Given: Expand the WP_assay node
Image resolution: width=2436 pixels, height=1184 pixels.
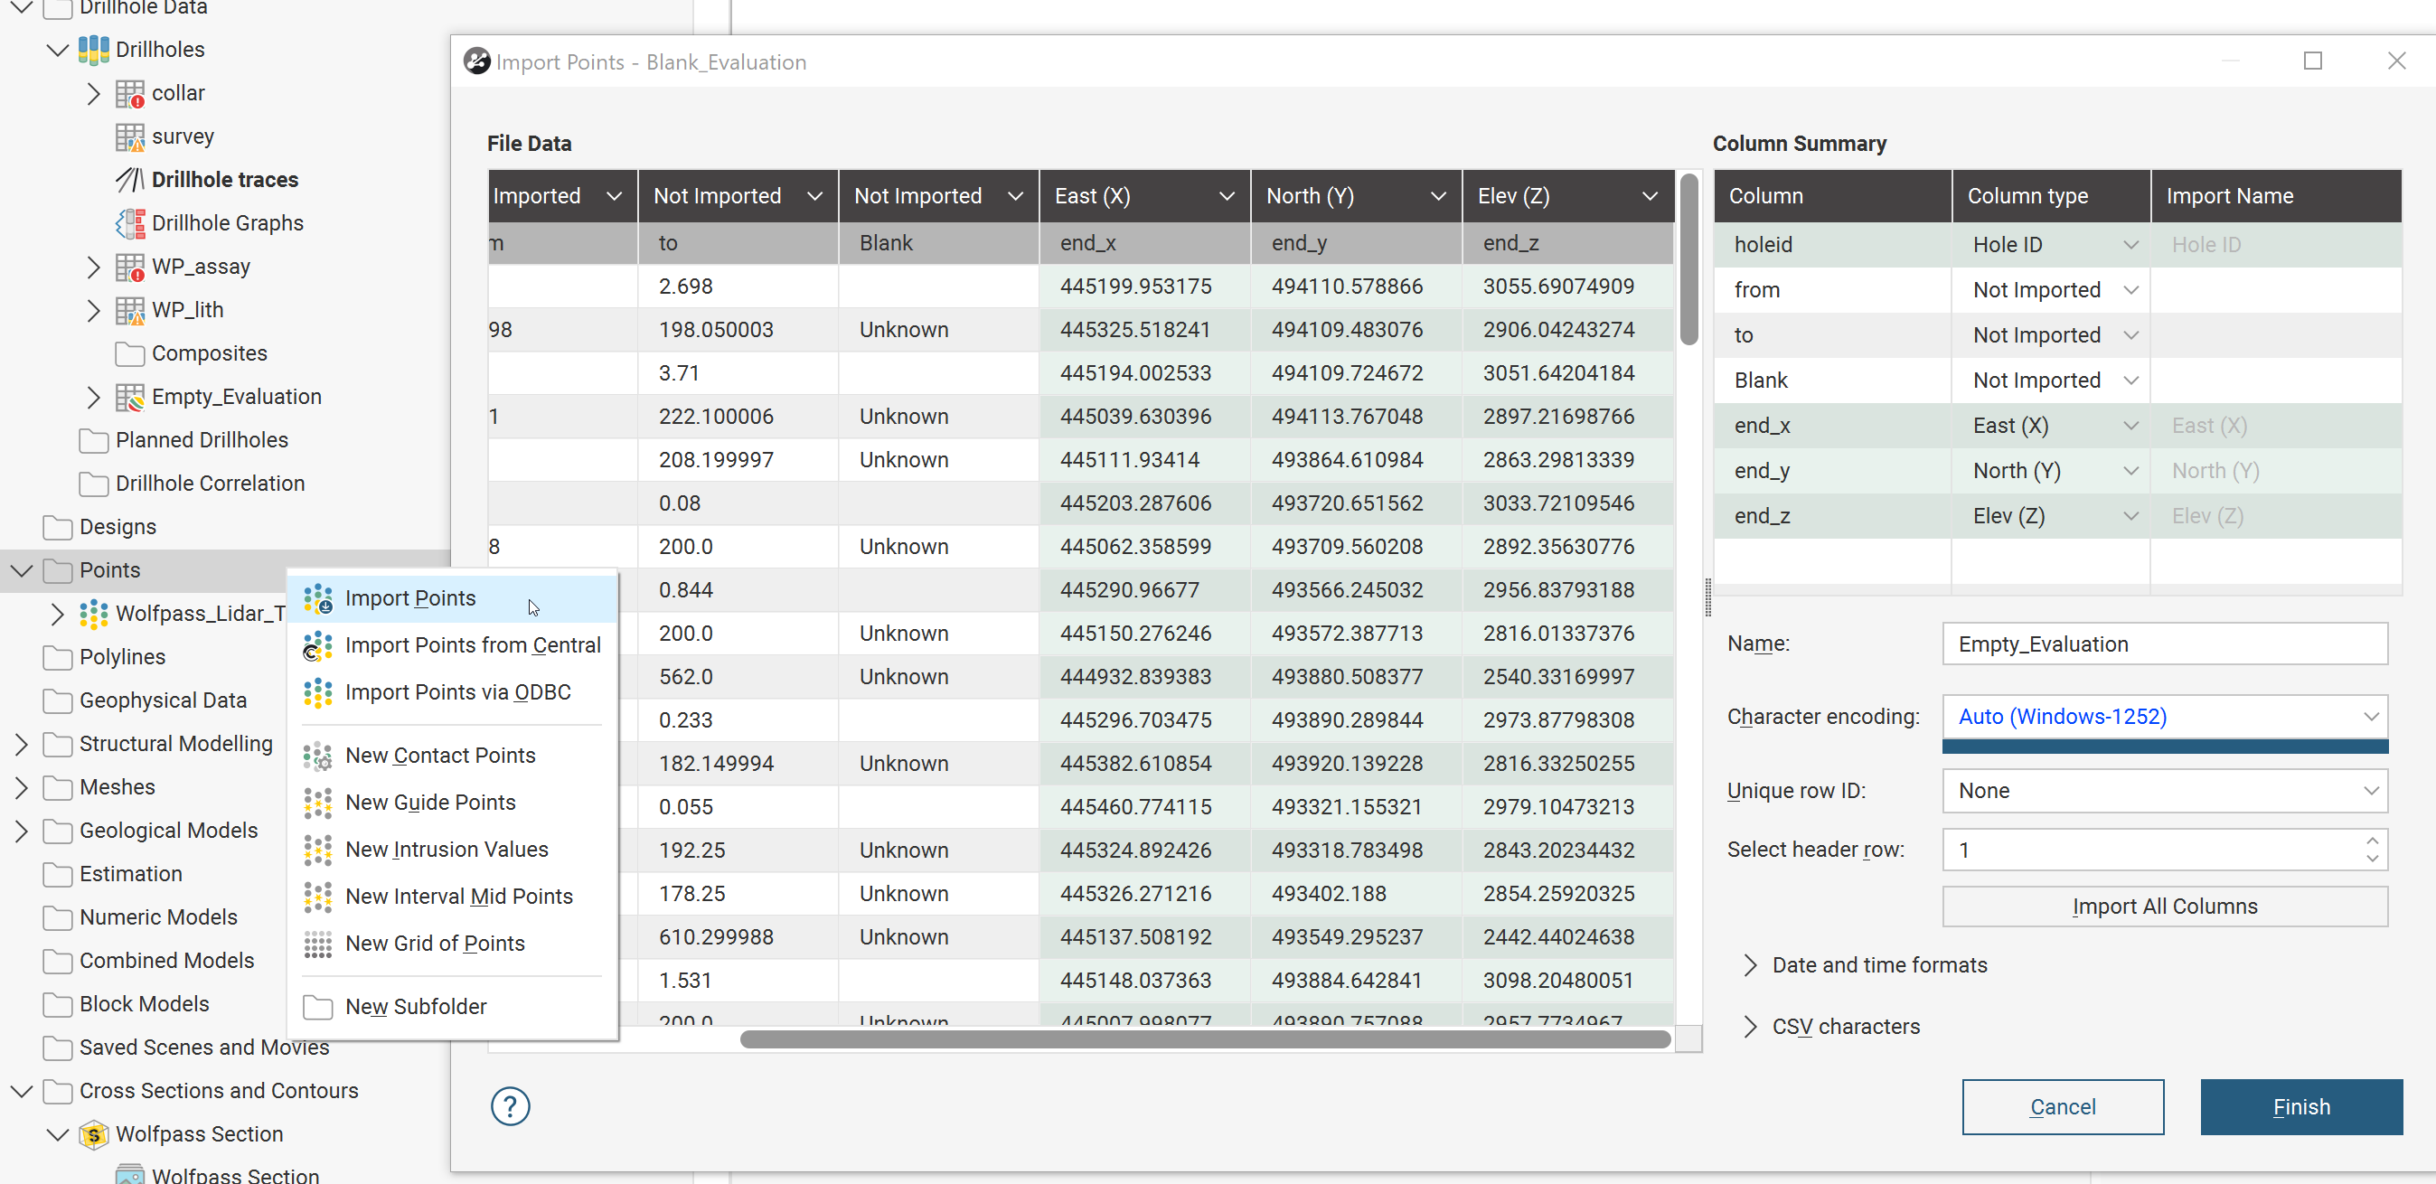Looking at the screenshot, I should click(x=93, y=267).
